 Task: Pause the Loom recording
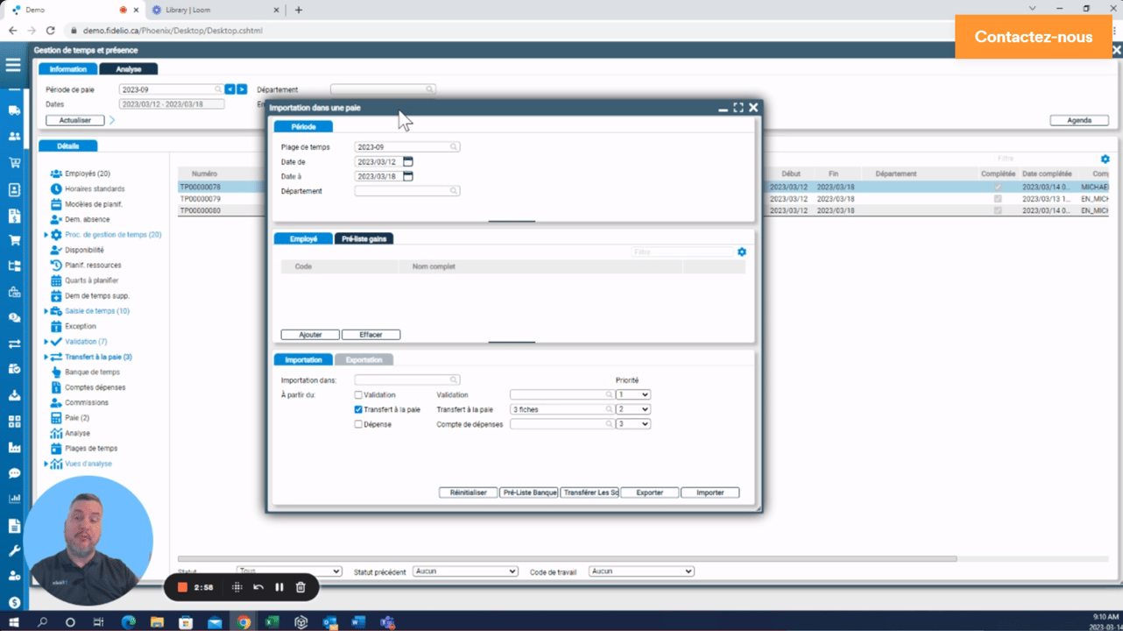coord(279,587)
